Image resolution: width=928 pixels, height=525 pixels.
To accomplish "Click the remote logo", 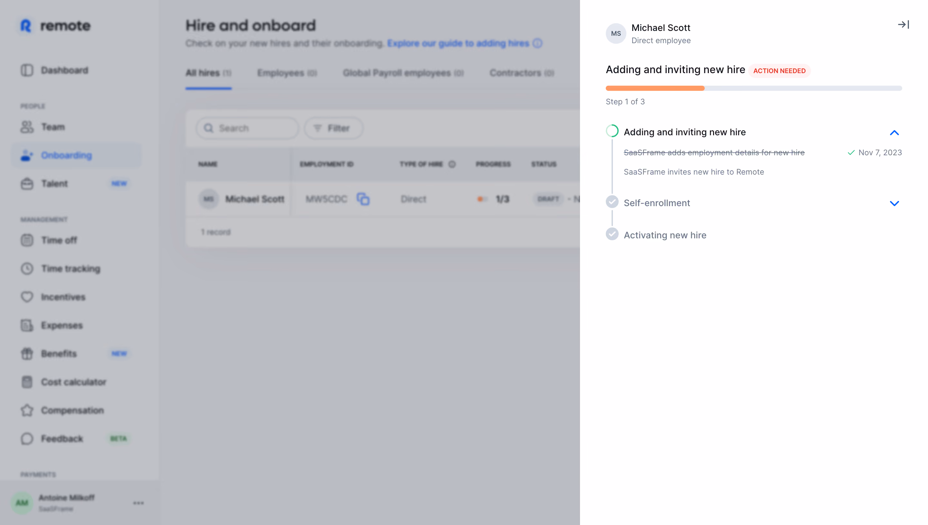I will pyautogui.click(x=55, y=25).
